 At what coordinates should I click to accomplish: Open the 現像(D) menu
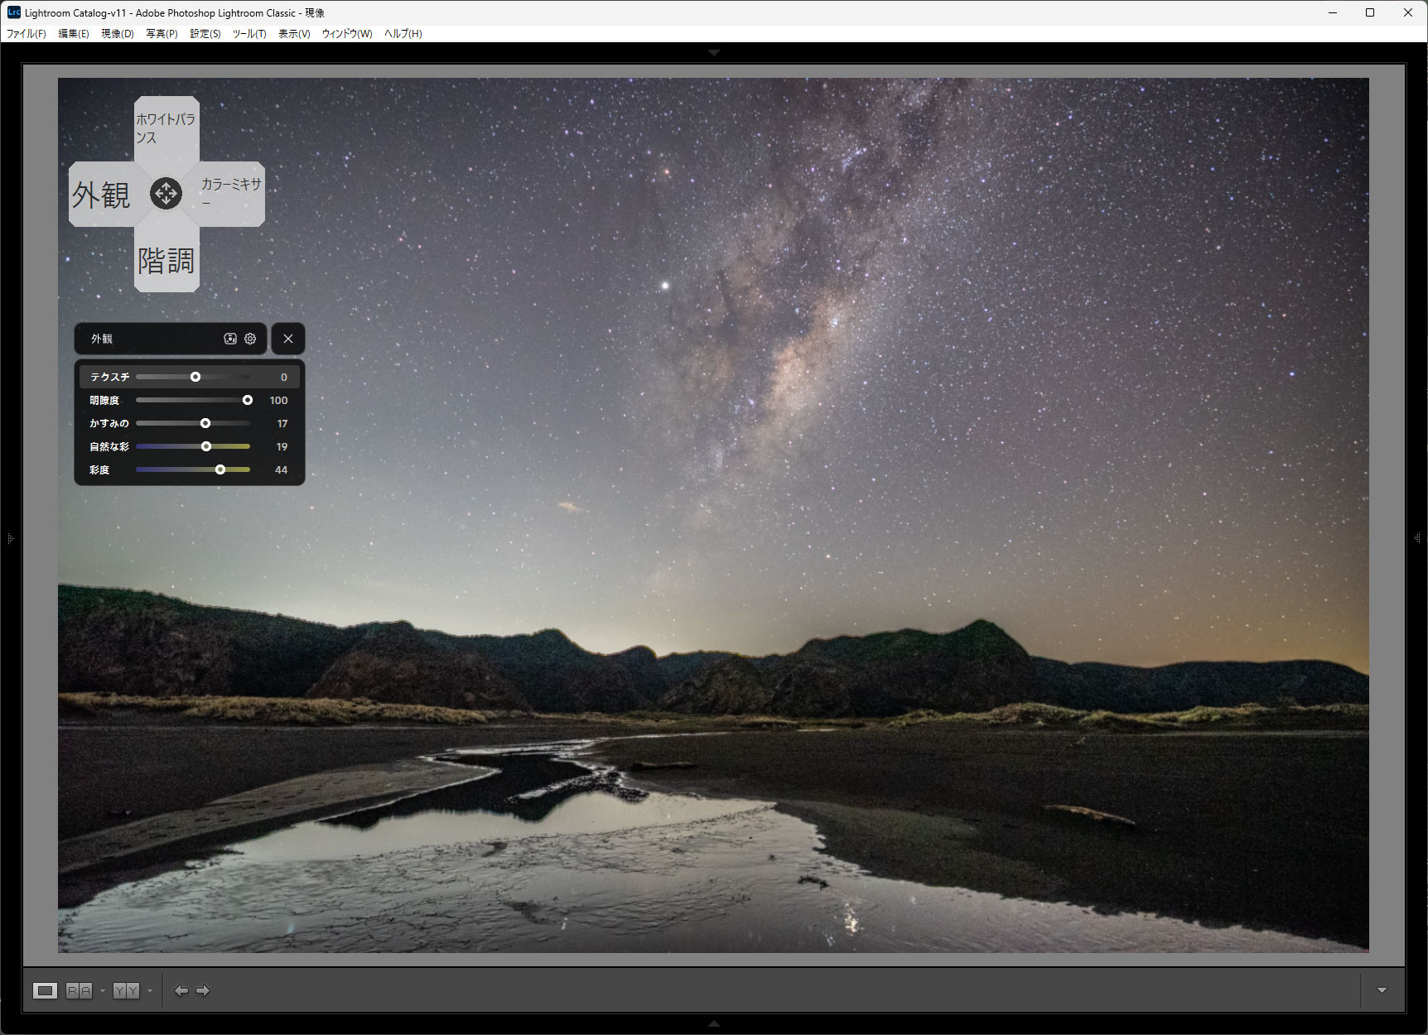pos(117,34)
